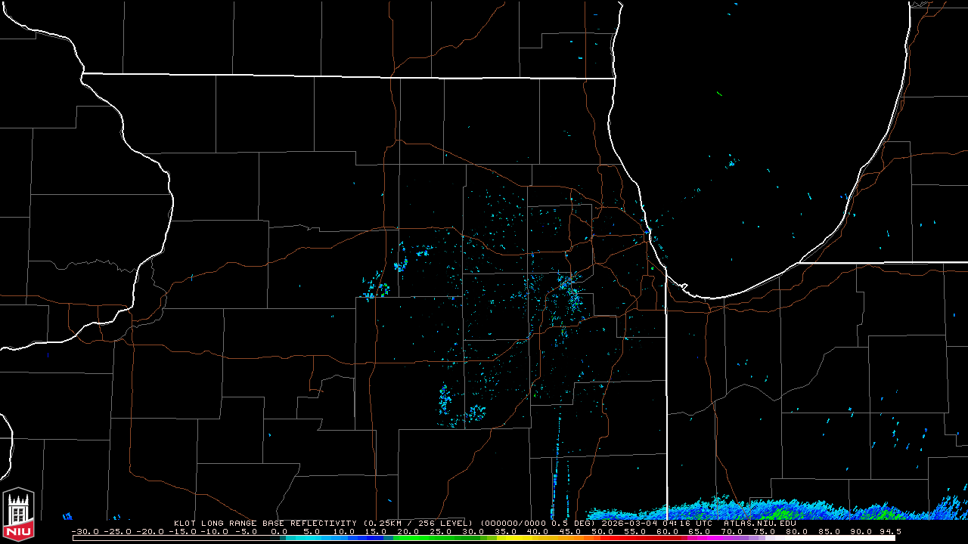Pick the cyan segment of the color bar
Image resolution: width=968 pixels, height=544 pixels.
(x=302, y=538)
